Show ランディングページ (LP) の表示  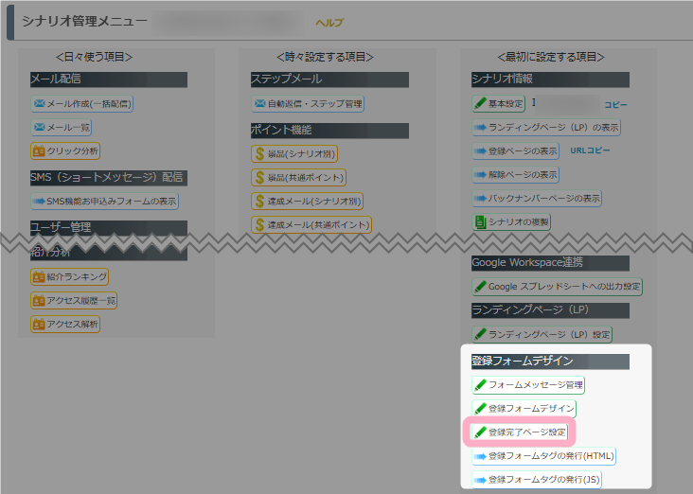pos(546,127)
